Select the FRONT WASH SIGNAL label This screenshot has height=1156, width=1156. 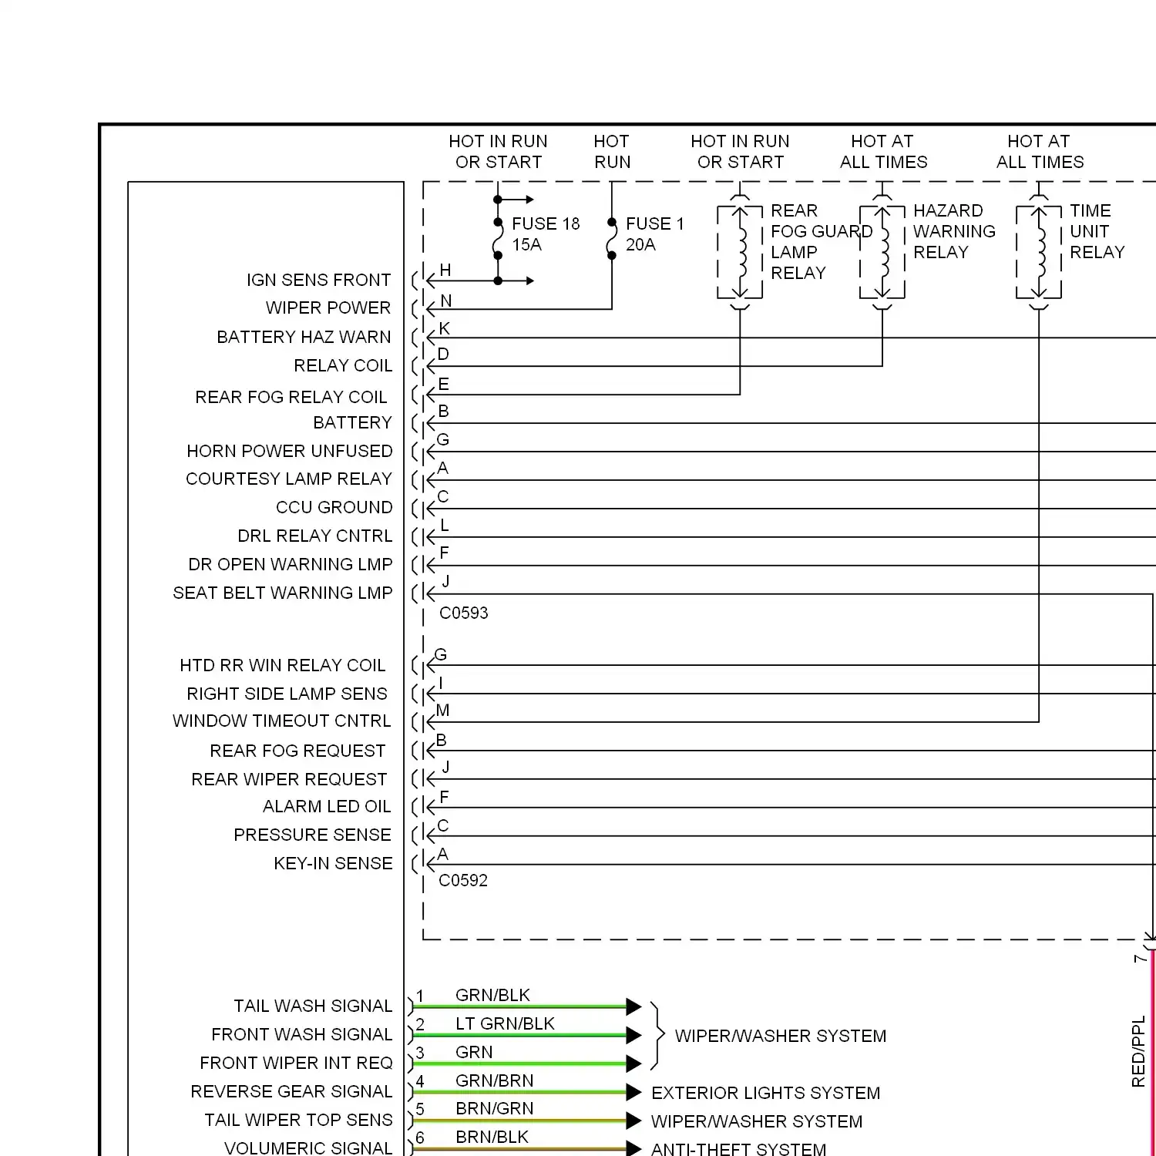click(x=302, y=1034)
